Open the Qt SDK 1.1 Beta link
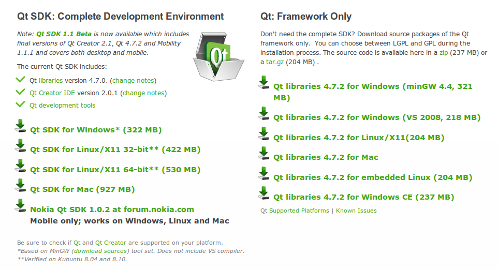 click(64, 34)
